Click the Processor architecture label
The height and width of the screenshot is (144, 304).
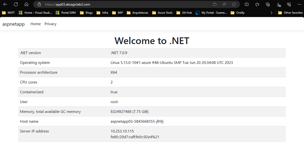(39, 72)
